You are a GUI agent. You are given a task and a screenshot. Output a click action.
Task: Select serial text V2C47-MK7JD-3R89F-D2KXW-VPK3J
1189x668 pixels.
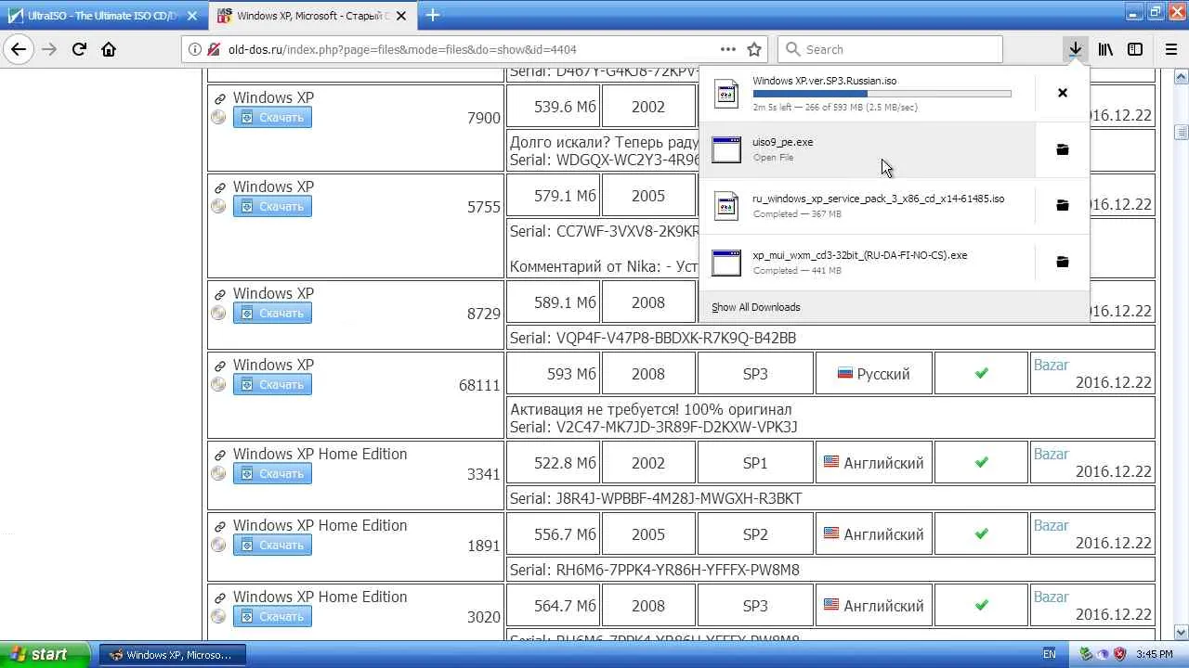(x=676, y=427)
